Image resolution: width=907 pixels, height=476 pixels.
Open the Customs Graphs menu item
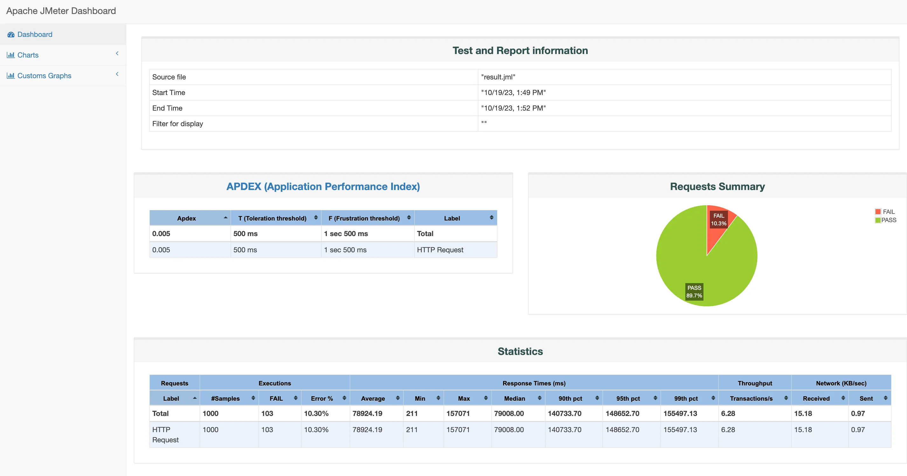click(x=44, y=76)
